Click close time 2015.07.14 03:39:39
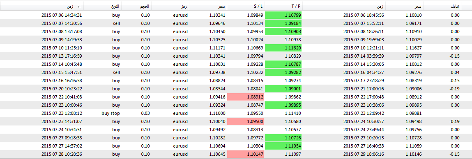This screenshot has height=159, width=472. [x=363, y=56]
